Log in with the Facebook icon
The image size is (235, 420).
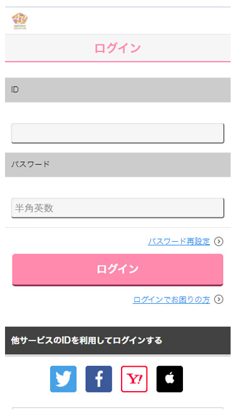98,379
